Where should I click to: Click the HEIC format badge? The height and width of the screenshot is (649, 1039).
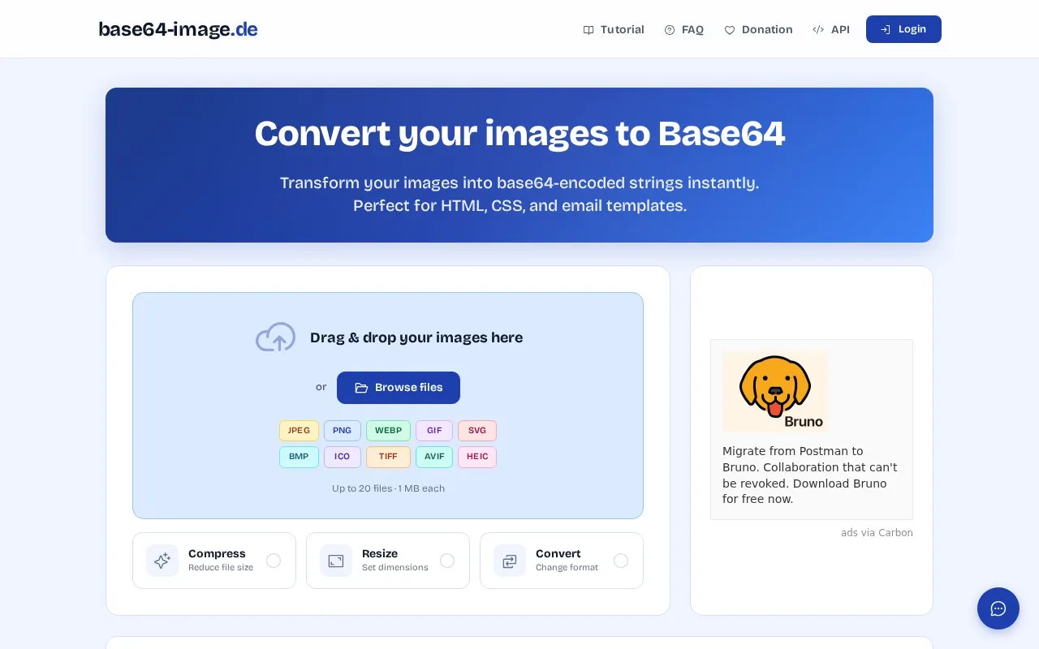(x=477, y=457)
